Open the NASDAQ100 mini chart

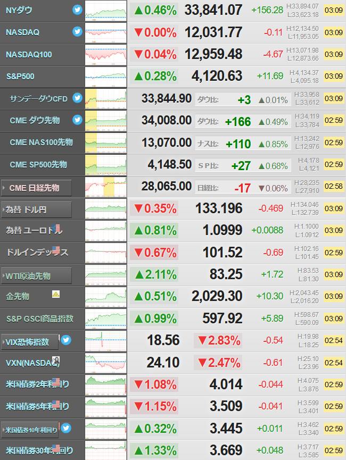106,55
